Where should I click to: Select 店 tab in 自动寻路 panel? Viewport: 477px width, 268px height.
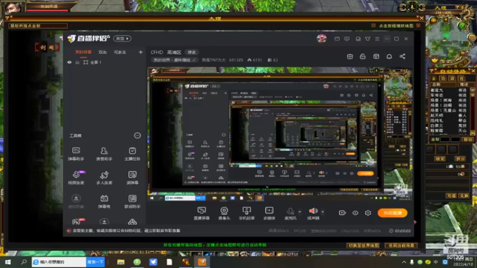pyautogui.click(x=452, y=79)
